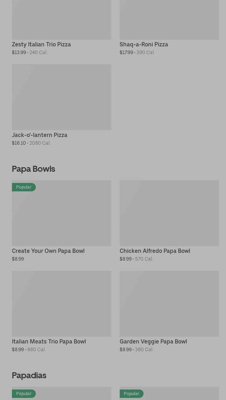Open the Chicken Alfredo Papa Bowl image

[169, 213]
